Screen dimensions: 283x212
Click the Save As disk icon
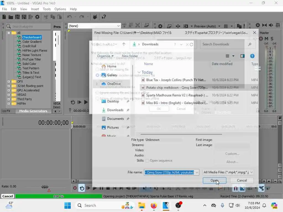(24, 17)
